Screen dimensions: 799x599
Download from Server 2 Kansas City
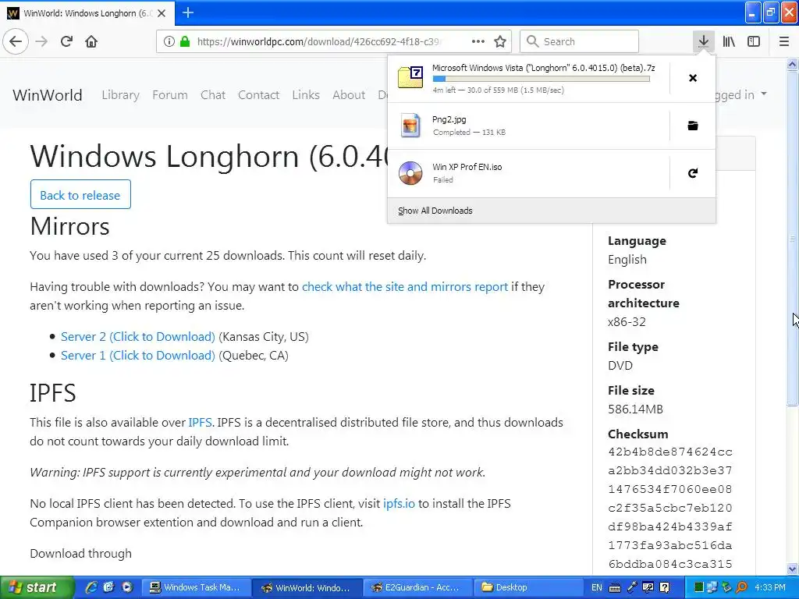point(138,337)
